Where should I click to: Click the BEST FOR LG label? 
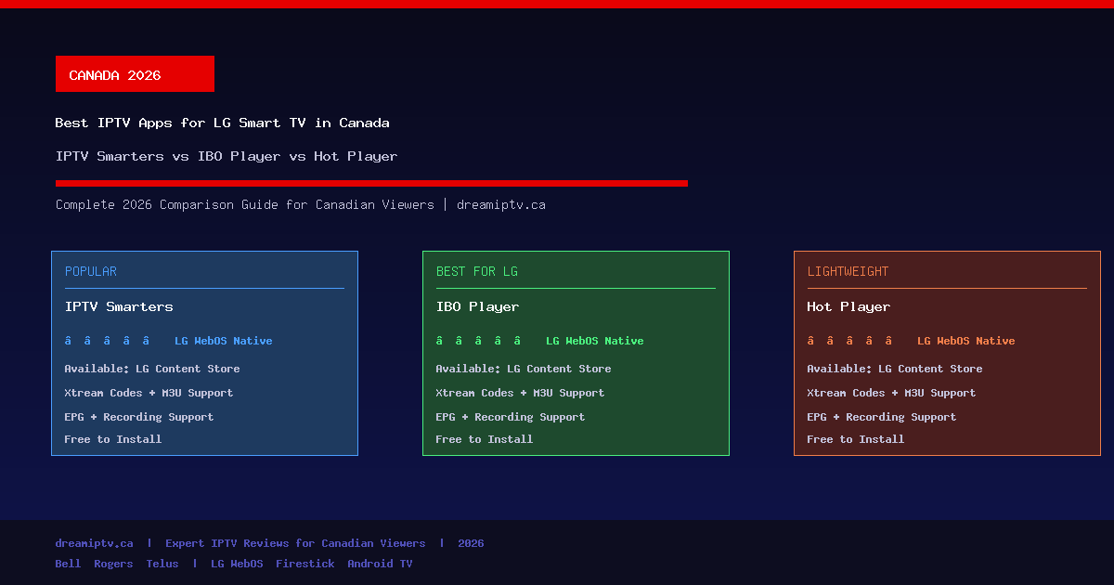(x=477, y=272)
